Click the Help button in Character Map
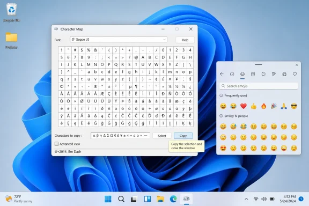 [185, 40]
